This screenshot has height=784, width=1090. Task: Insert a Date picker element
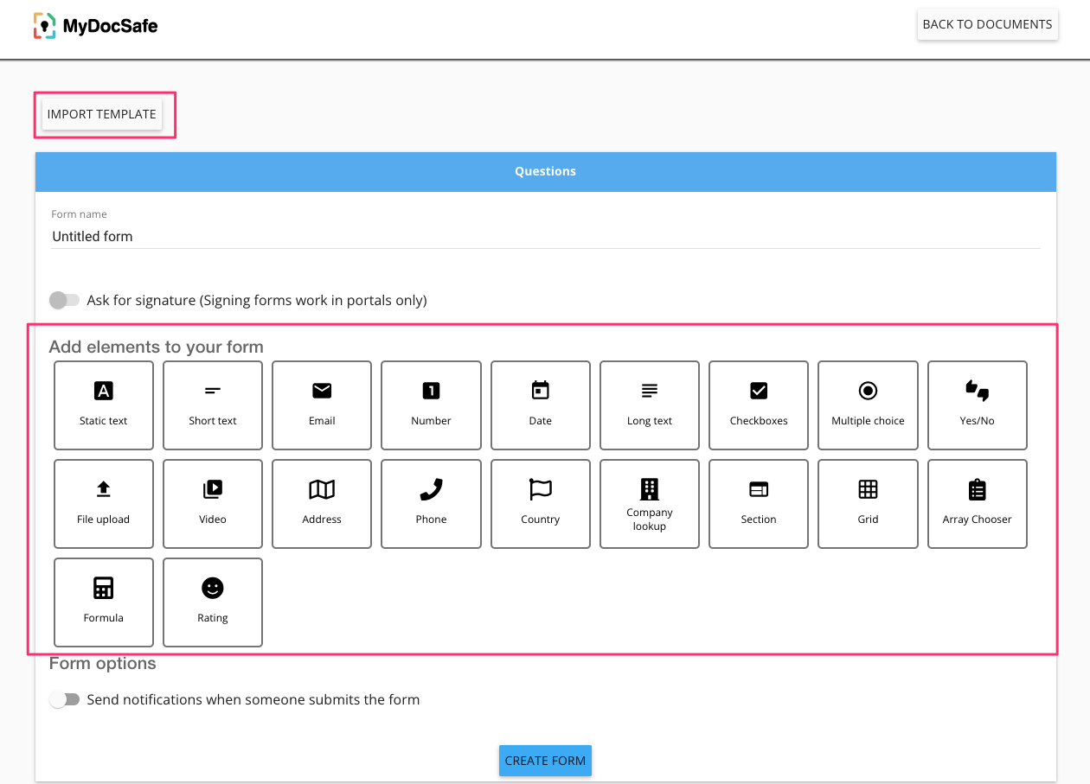point(541,405)
